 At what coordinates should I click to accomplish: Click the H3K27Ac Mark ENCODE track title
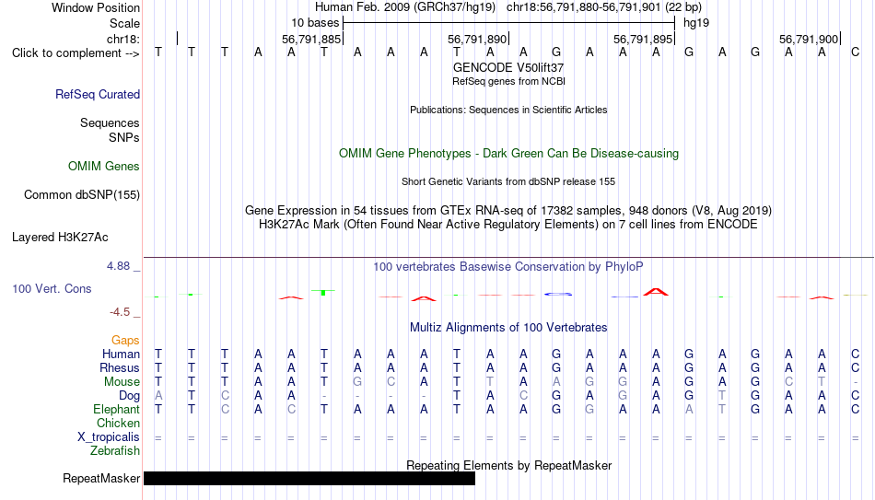(x=508, y=225)
